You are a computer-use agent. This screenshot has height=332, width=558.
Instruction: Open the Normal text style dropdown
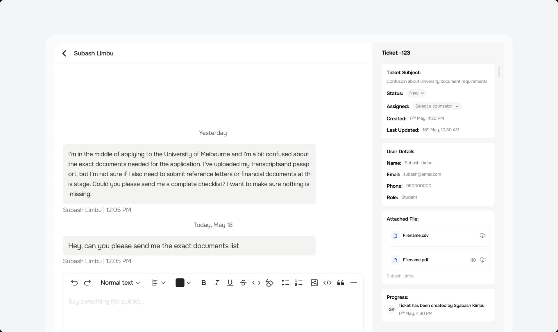pyautogui.click(x=120, y=282)
